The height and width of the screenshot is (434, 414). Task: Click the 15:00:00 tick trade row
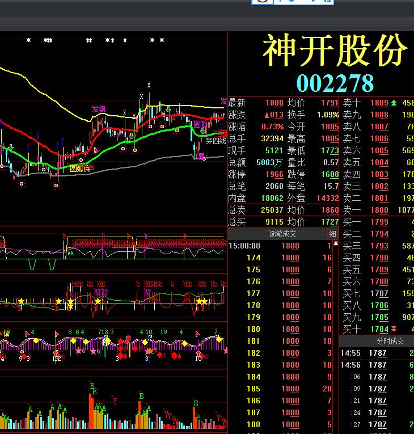click(280, 246)
